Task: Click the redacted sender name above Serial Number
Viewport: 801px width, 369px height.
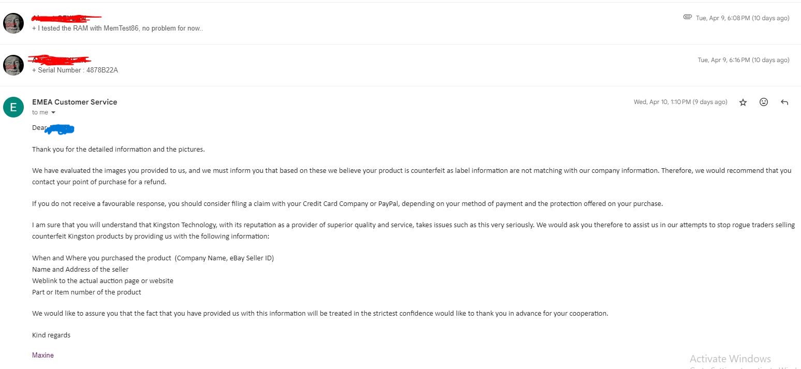Action: tap(60, 60)
